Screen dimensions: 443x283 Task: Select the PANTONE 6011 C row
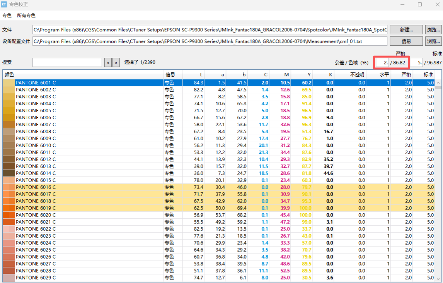pyautogui.click(x=218, y=152)
